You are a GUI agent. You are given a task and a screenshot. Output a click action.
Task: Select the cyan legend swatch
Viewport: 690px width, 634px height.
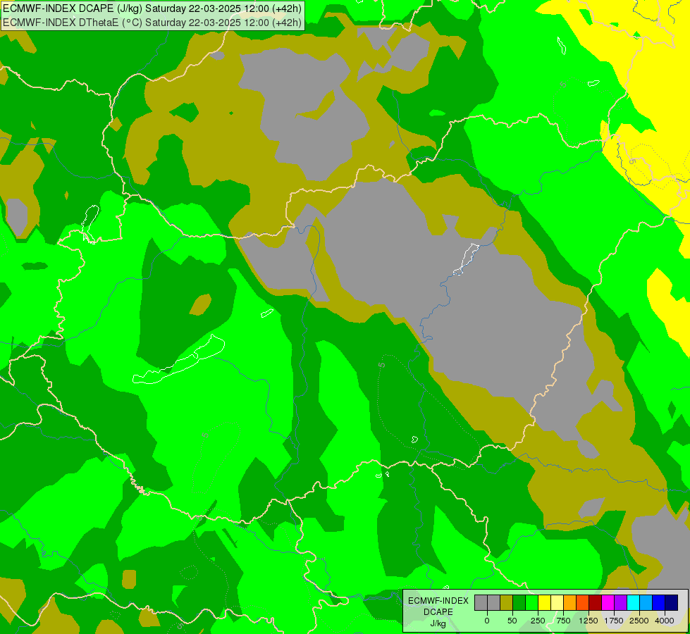pyautogui.click(x=634, y=602)
